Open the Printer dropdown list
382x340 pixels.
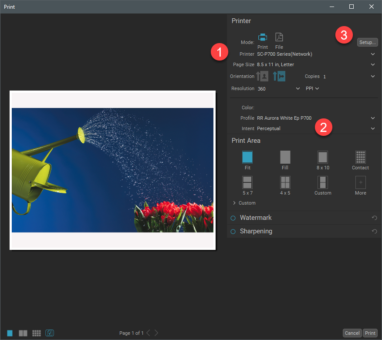[x=373, y=54]
